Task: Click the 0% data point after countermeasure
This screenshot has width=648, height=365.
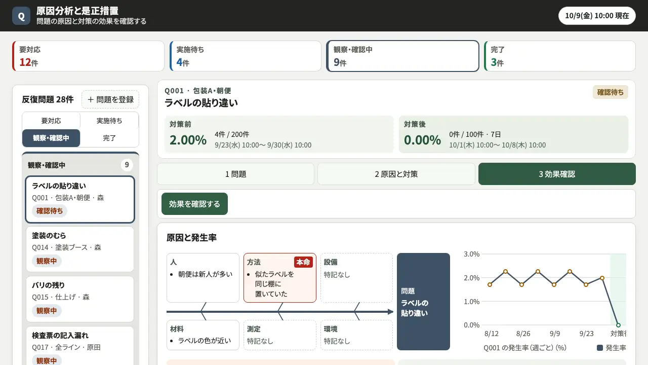Action: click(618, 325)
